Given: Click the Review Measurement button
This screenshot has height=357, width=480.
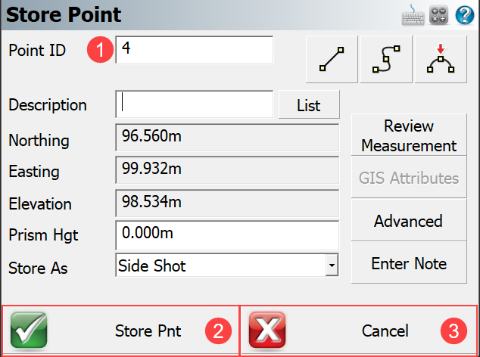Looking at the screenshot, I should pyautogui.click(x=409, y=135).
